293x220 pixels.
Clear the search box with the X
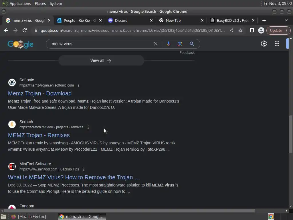click(155, 44)
